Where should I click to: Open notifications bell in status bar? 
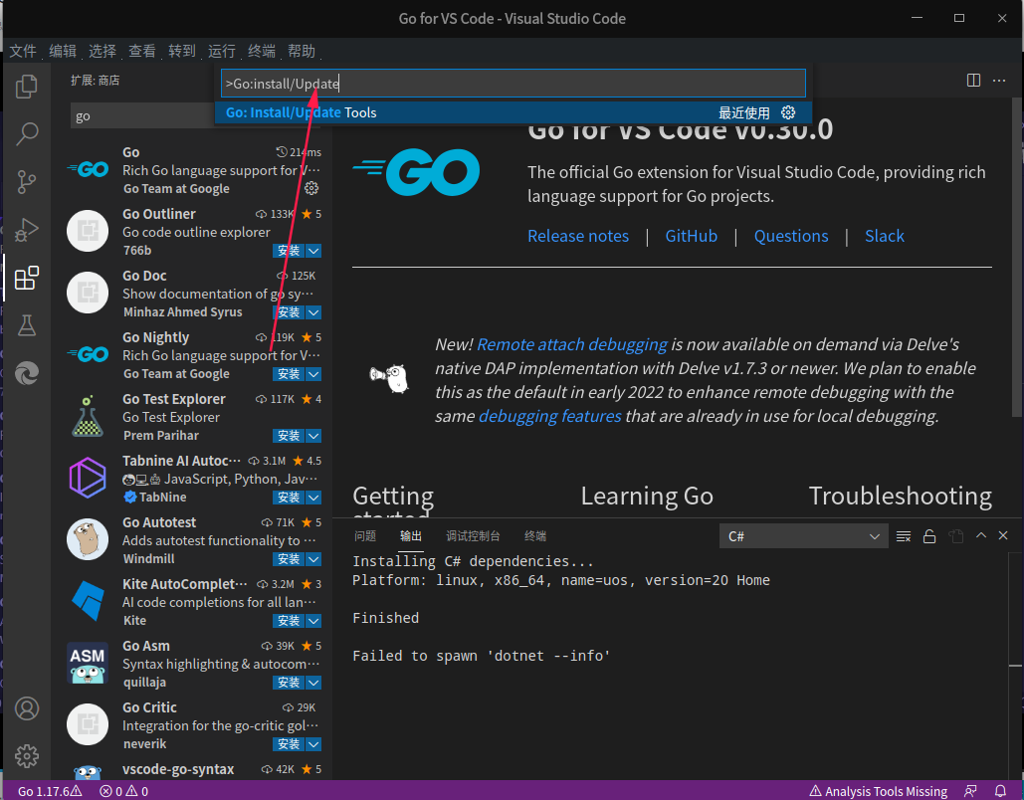[1000, 791]
